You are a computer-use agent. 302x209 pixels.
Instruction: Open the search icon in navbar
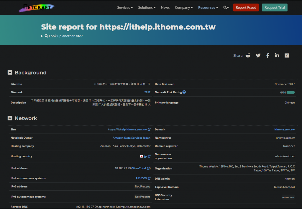click(x=226, y=7)
